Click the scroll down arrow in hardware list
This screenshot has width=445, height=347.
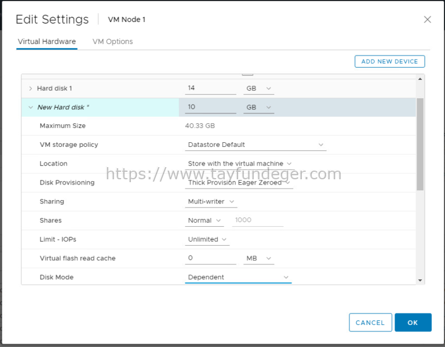tap(420, 280)
